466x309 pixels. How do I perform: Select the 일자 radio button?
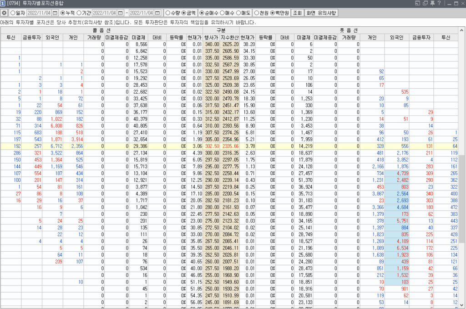point(12,13)
